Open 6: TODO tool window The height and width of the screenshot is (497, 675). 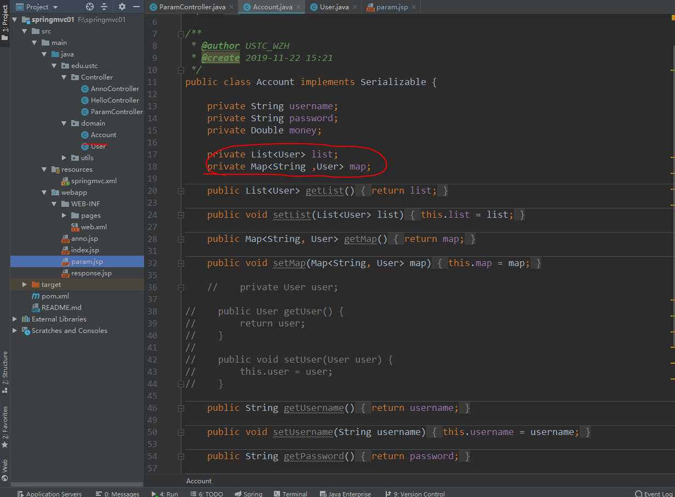pos(207,494)
